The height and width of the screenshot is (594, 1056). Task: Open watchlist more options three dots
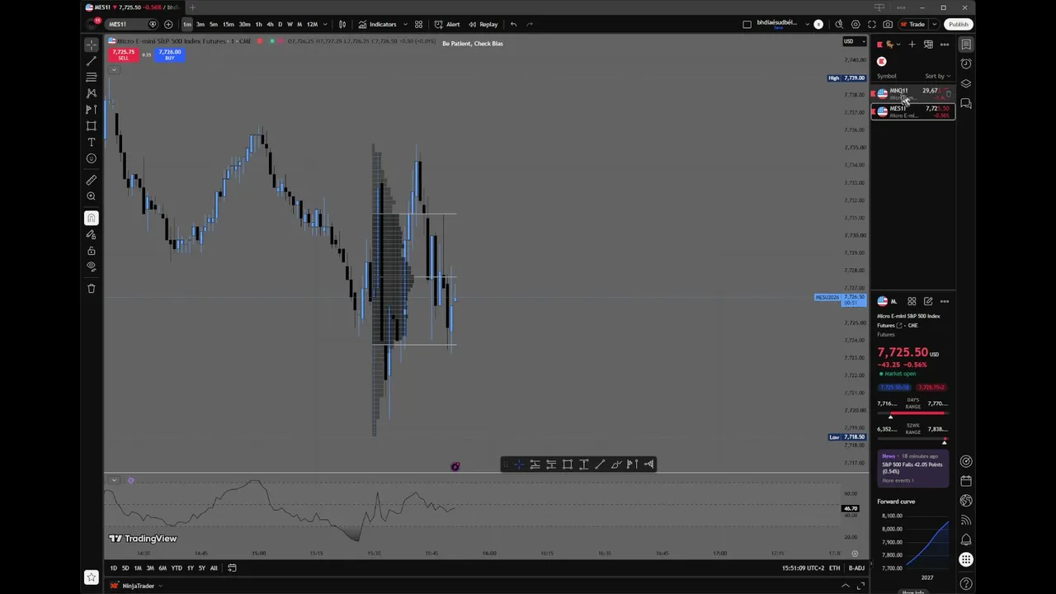pyautogui.click(x=945, y=45)
